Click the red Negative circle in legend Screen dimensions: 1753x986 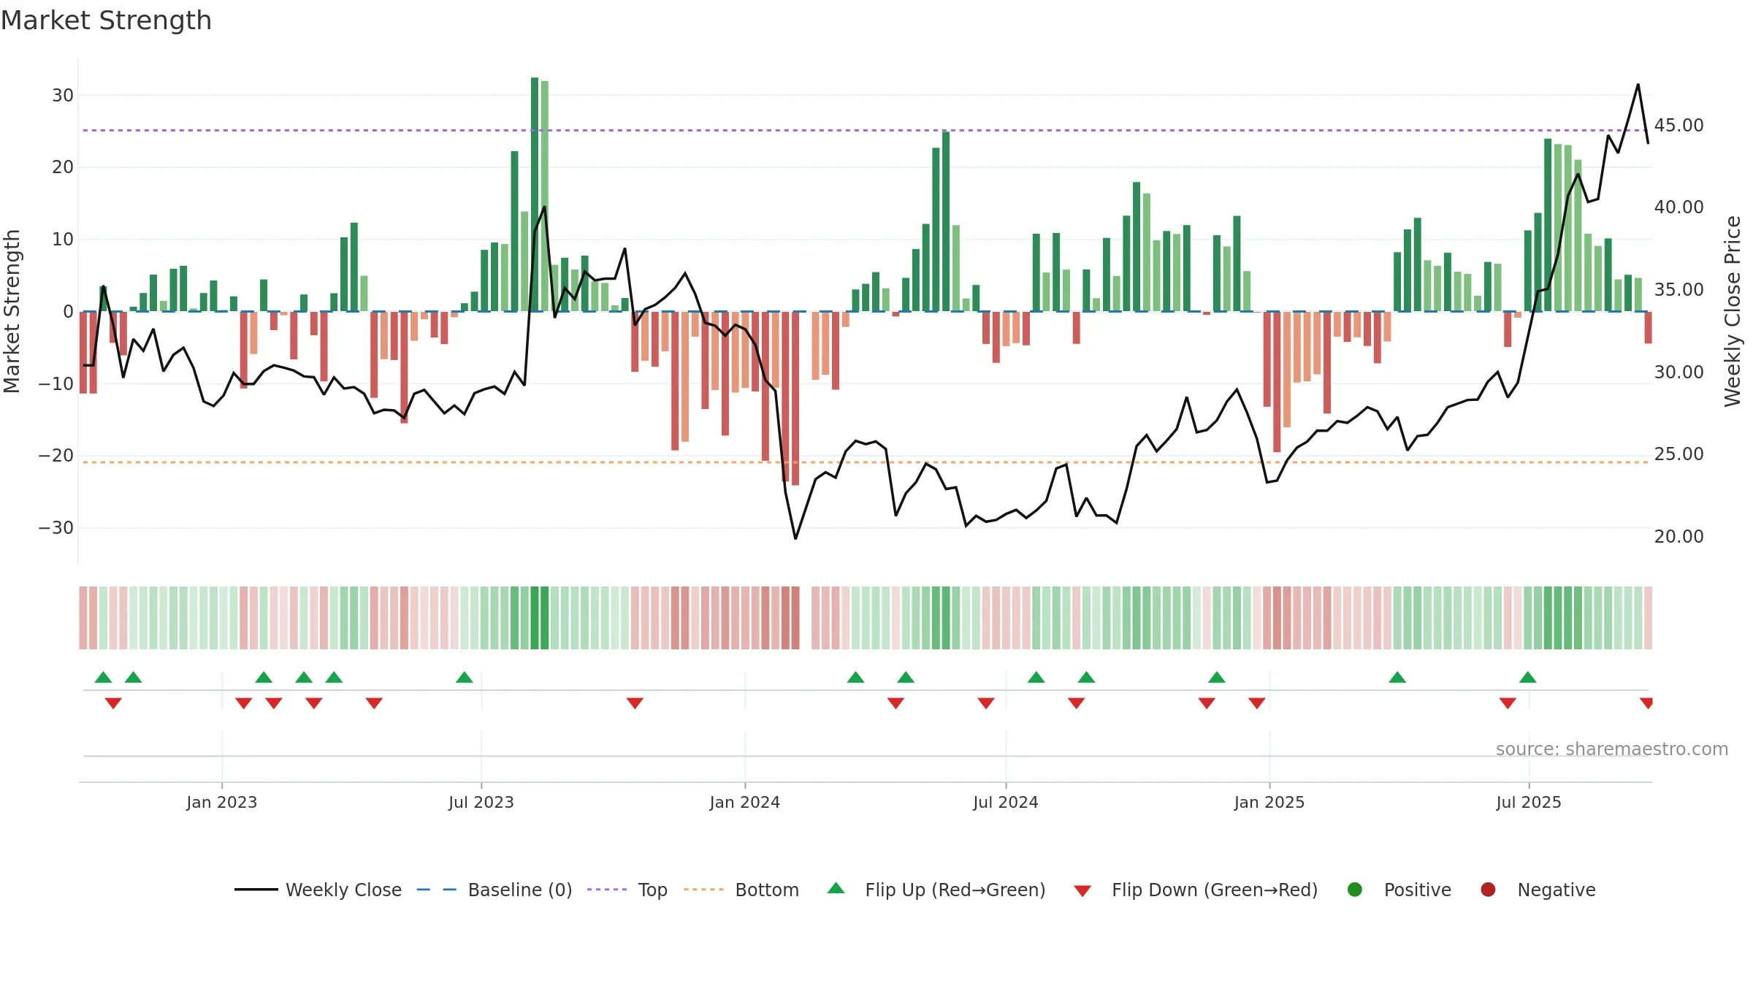[1488, 890]
